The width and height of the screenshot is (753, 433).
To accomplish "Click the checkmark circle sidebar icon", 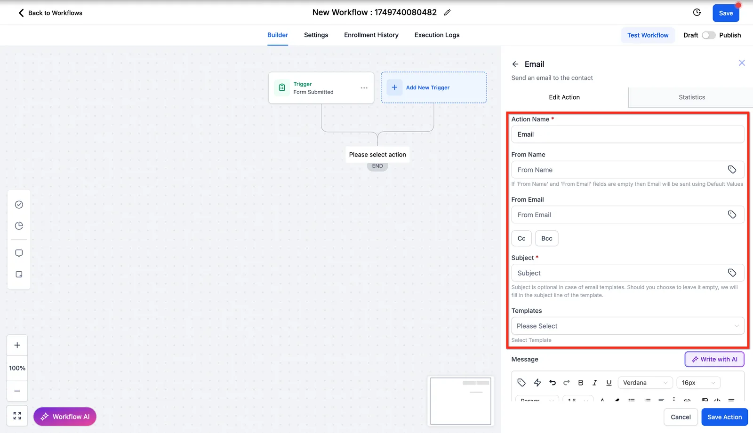I will [x=19, y=205].
